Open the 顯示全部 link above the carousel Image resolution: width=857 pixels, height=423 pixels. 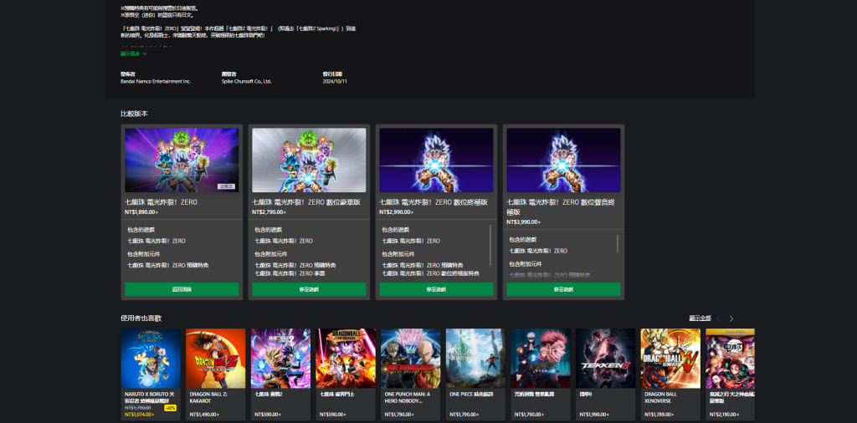[700, 319]
